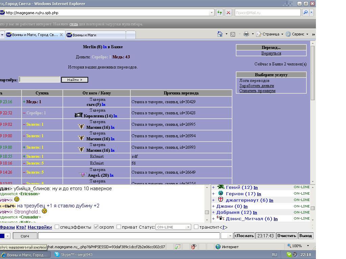The image size is (346, 259).
Task: Expand the search provider dropdown arrow
Action: [311, 12]
